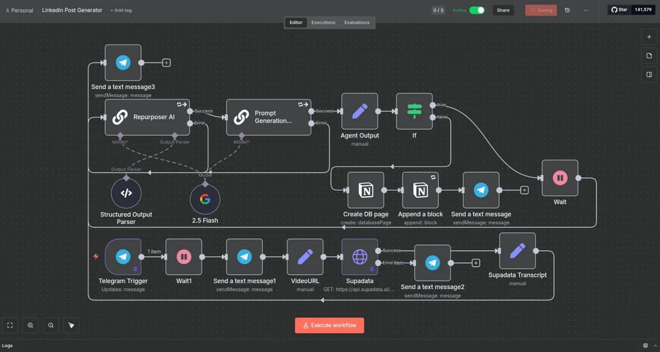Image resolution: width=660 pixels, height=352 pixels.
Task: Add node after Send a text message2 plus
Action: (x=475, y=263)
